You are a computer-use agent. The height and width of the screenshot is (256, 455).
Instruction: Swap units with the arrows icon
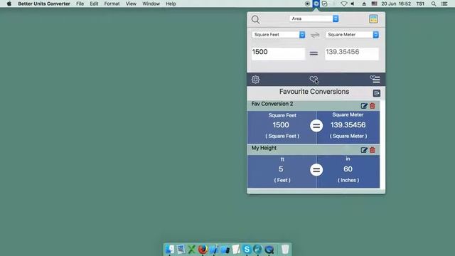[x=315, y=35]
